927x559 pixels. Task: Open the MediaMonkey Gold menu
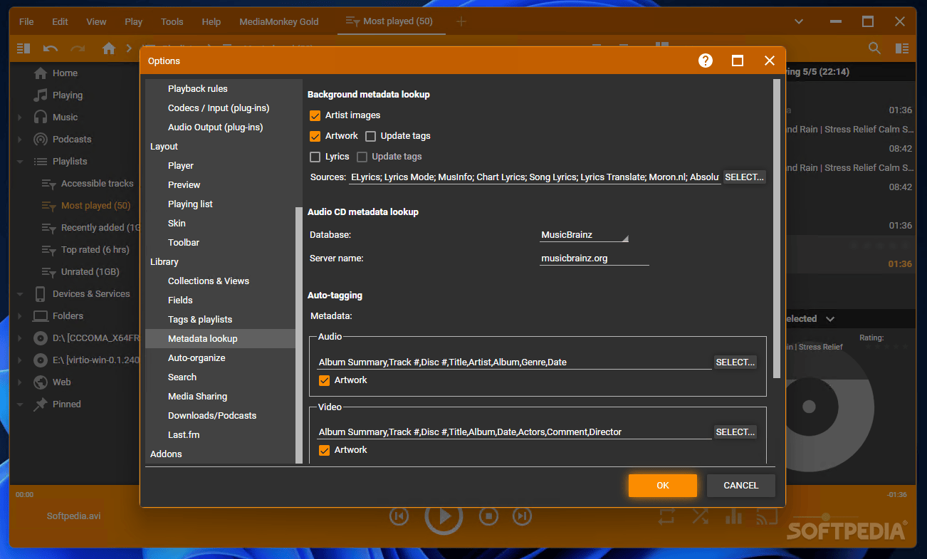(279, 21)
